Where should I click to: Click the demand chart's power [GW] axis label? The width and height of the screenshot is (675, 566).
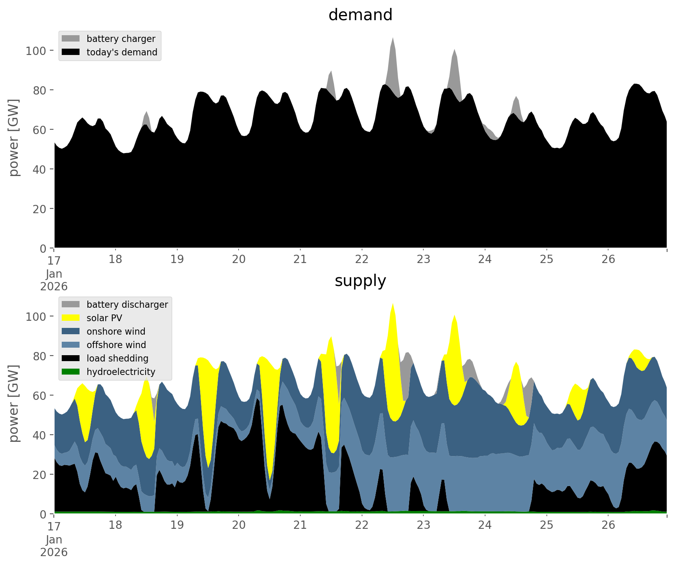[x=13, y=138]
